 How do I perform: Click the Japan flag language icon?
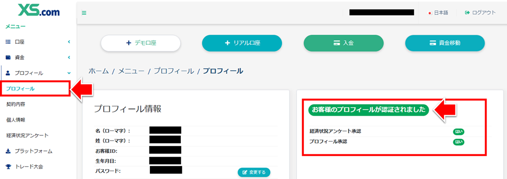430,13
